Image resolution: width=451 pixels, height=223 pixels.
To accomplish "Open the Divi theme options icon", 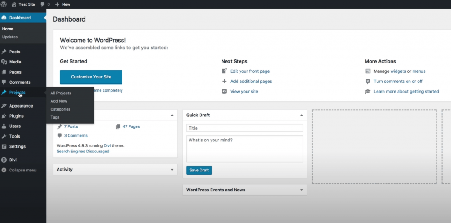I will 4,160.
